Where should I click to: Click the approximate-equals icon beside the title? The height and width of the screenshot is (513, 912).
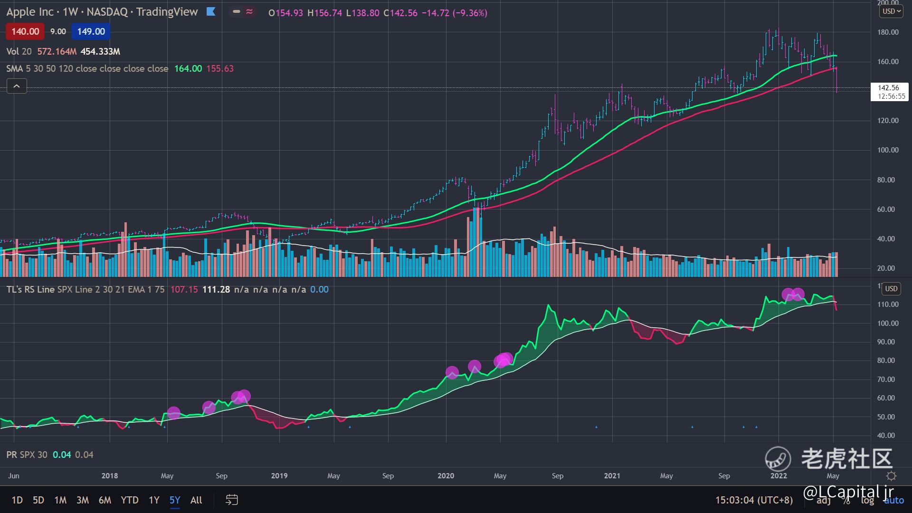click(x=249, y=12)
